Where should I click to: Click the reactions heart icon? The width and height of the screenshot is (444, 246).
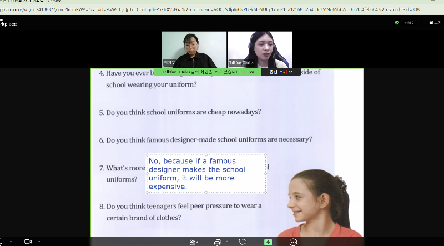pos(243,242)
